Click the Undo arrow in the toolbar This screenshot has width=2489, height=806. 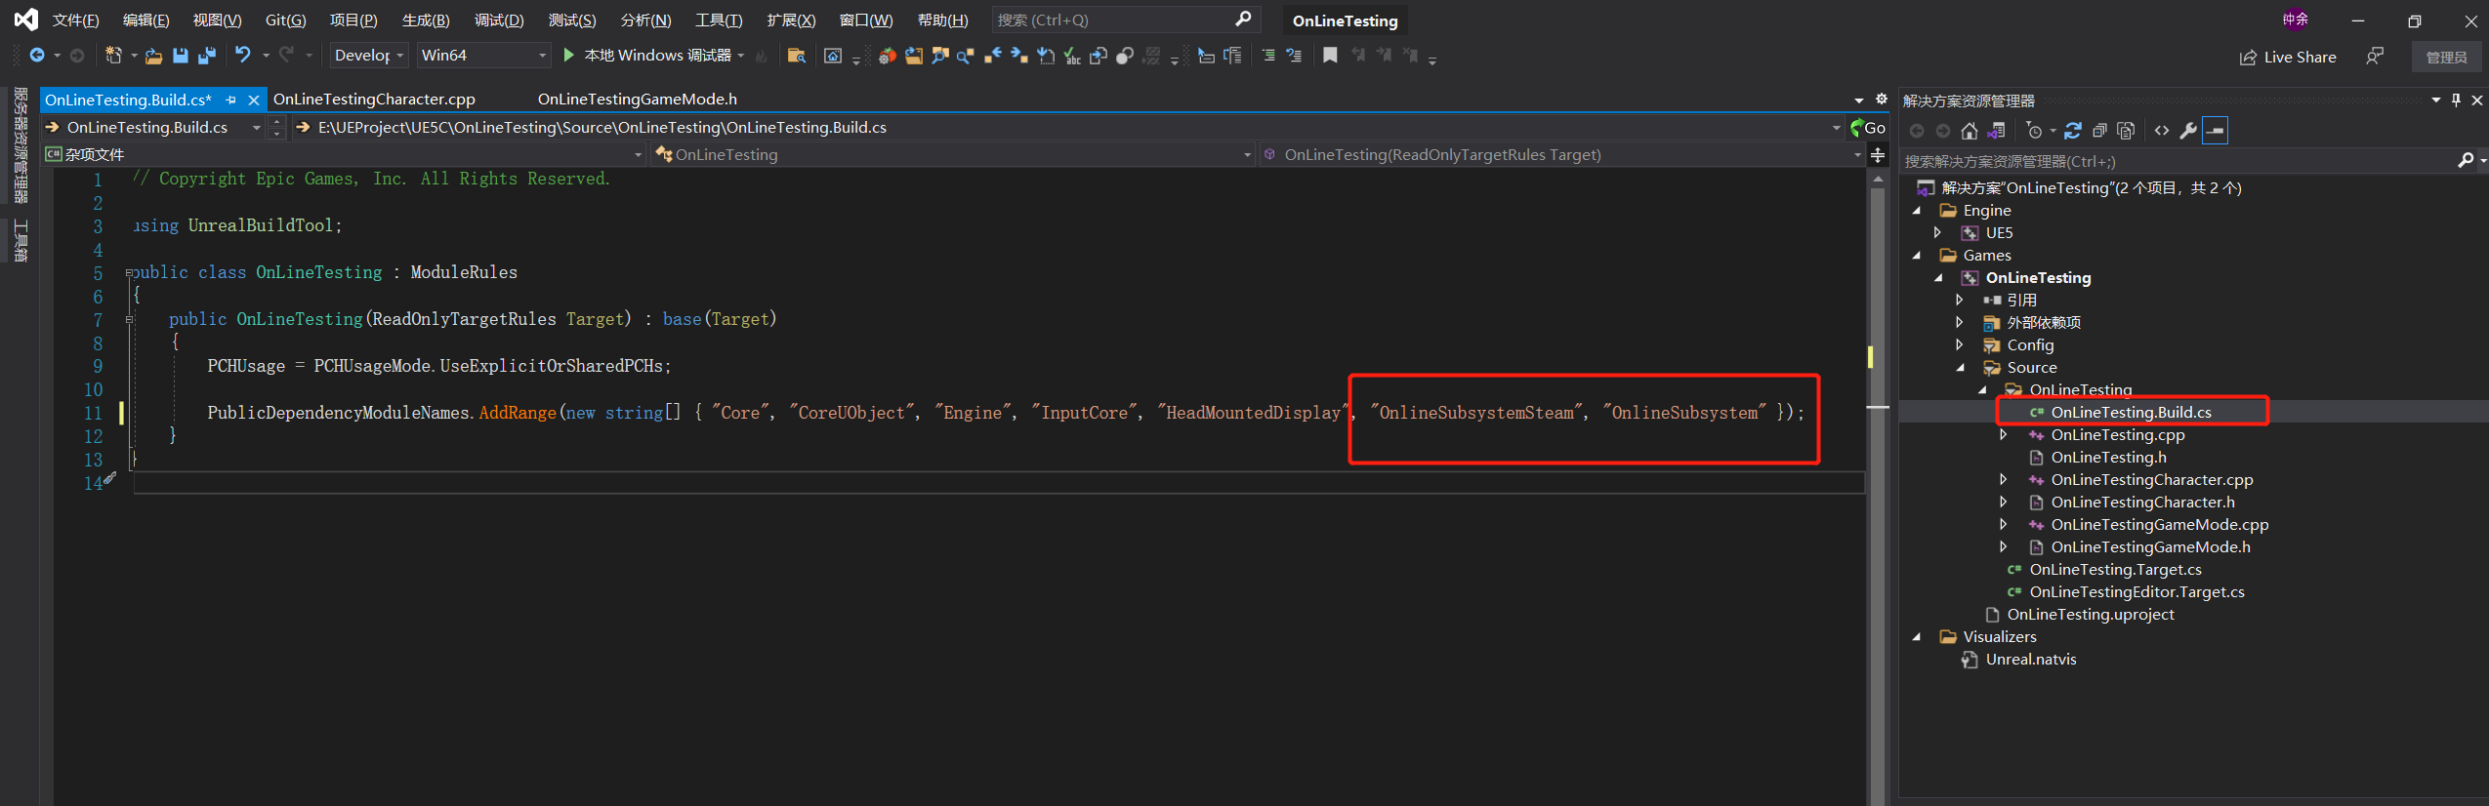point(243,56)
